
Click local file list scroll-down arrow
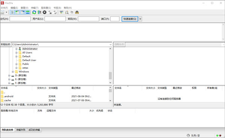[x=110, y=101]
